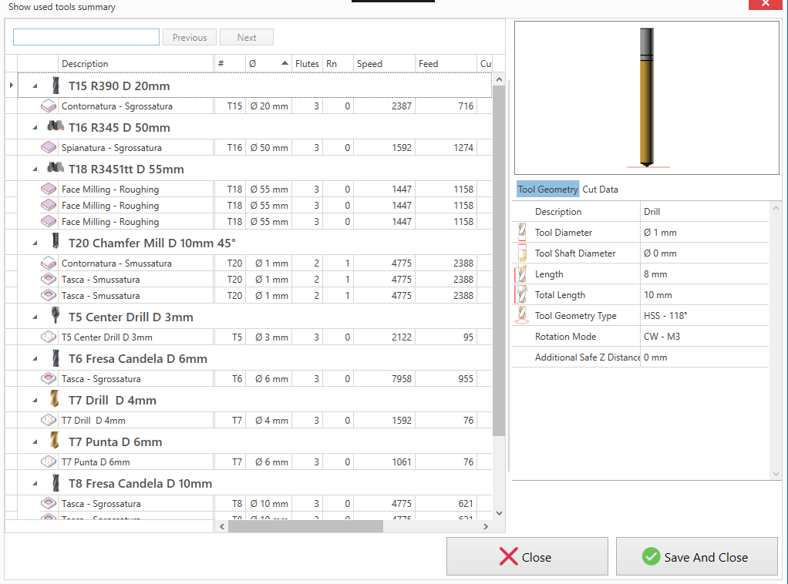Viewport: 788px width, 584px height.
Task: Click the T7 Punta D 6mm drilling operation icon
Action: point(48,462)
